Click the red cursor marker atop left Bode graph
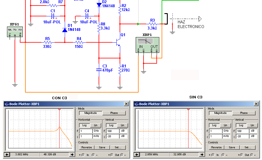The width and height of the screenshot is (262, 160). pos(59,109)
